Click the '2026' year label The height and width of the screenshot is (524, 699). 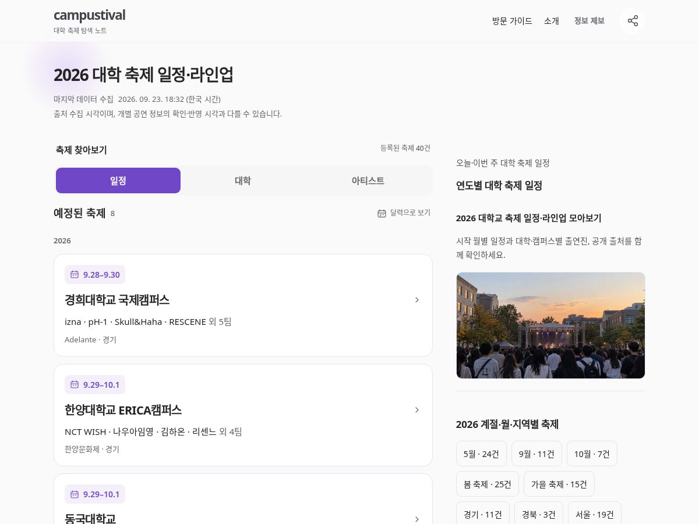62,240
